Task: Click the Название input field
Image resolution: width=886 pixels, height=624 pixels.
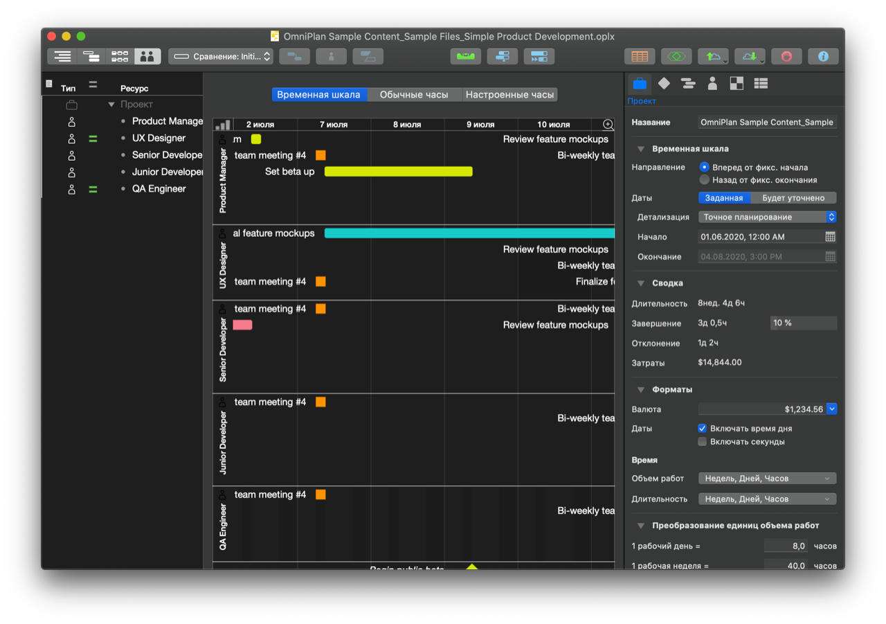Action: click(767, 123)
